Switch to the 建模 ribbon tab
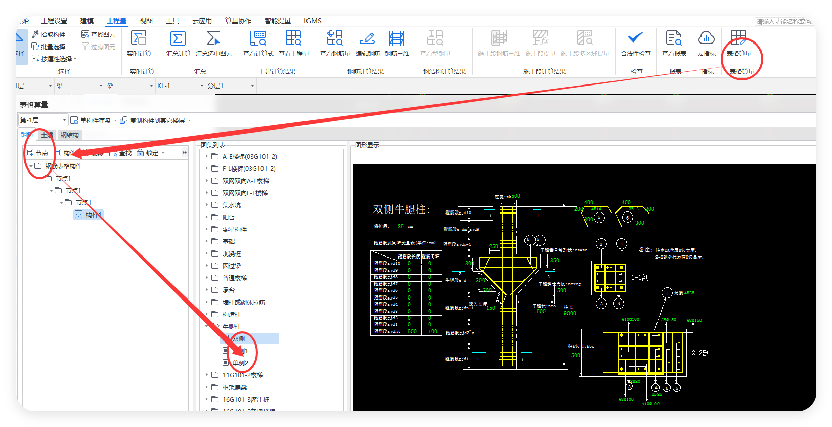The height and width of the screenshot is (427, 832). click(87, 21)
